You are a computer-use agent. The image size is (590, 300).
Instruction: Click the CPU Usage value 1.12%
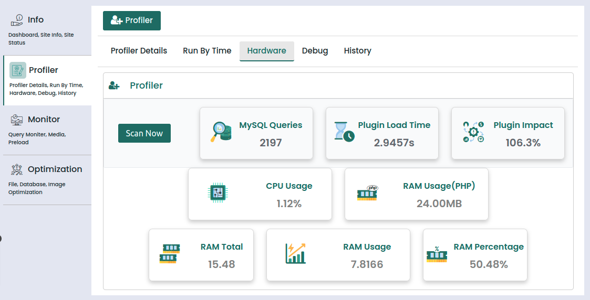click(x=289, y=203)
